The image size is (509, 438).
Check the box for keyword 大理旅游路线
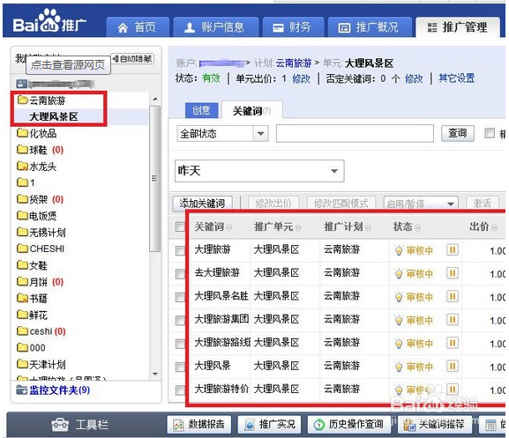pyautogui.click(x=180, y=344)
